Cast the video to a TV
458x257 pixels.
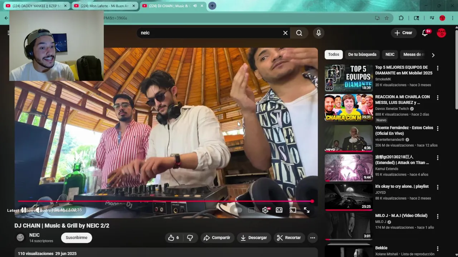coord(293,210)
